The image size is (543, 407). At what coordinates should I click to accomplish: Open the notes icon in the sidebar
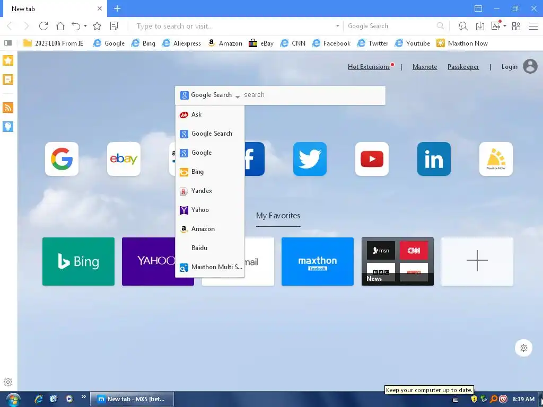pyautogui.click(x=8, y=79)
